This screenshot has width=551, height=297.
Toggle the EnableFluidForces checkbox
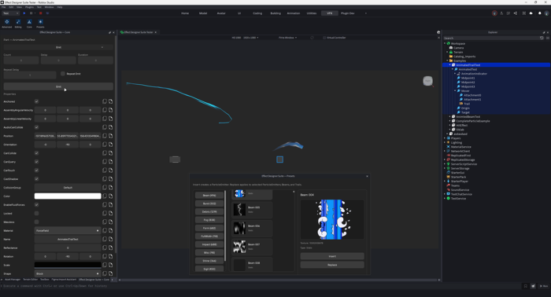point(36,205)
